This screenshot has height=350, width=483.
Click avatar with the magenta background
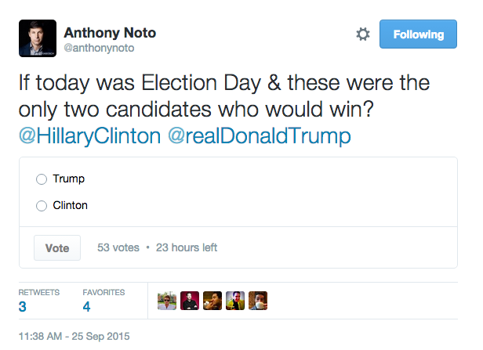click(x=190, y=301)
